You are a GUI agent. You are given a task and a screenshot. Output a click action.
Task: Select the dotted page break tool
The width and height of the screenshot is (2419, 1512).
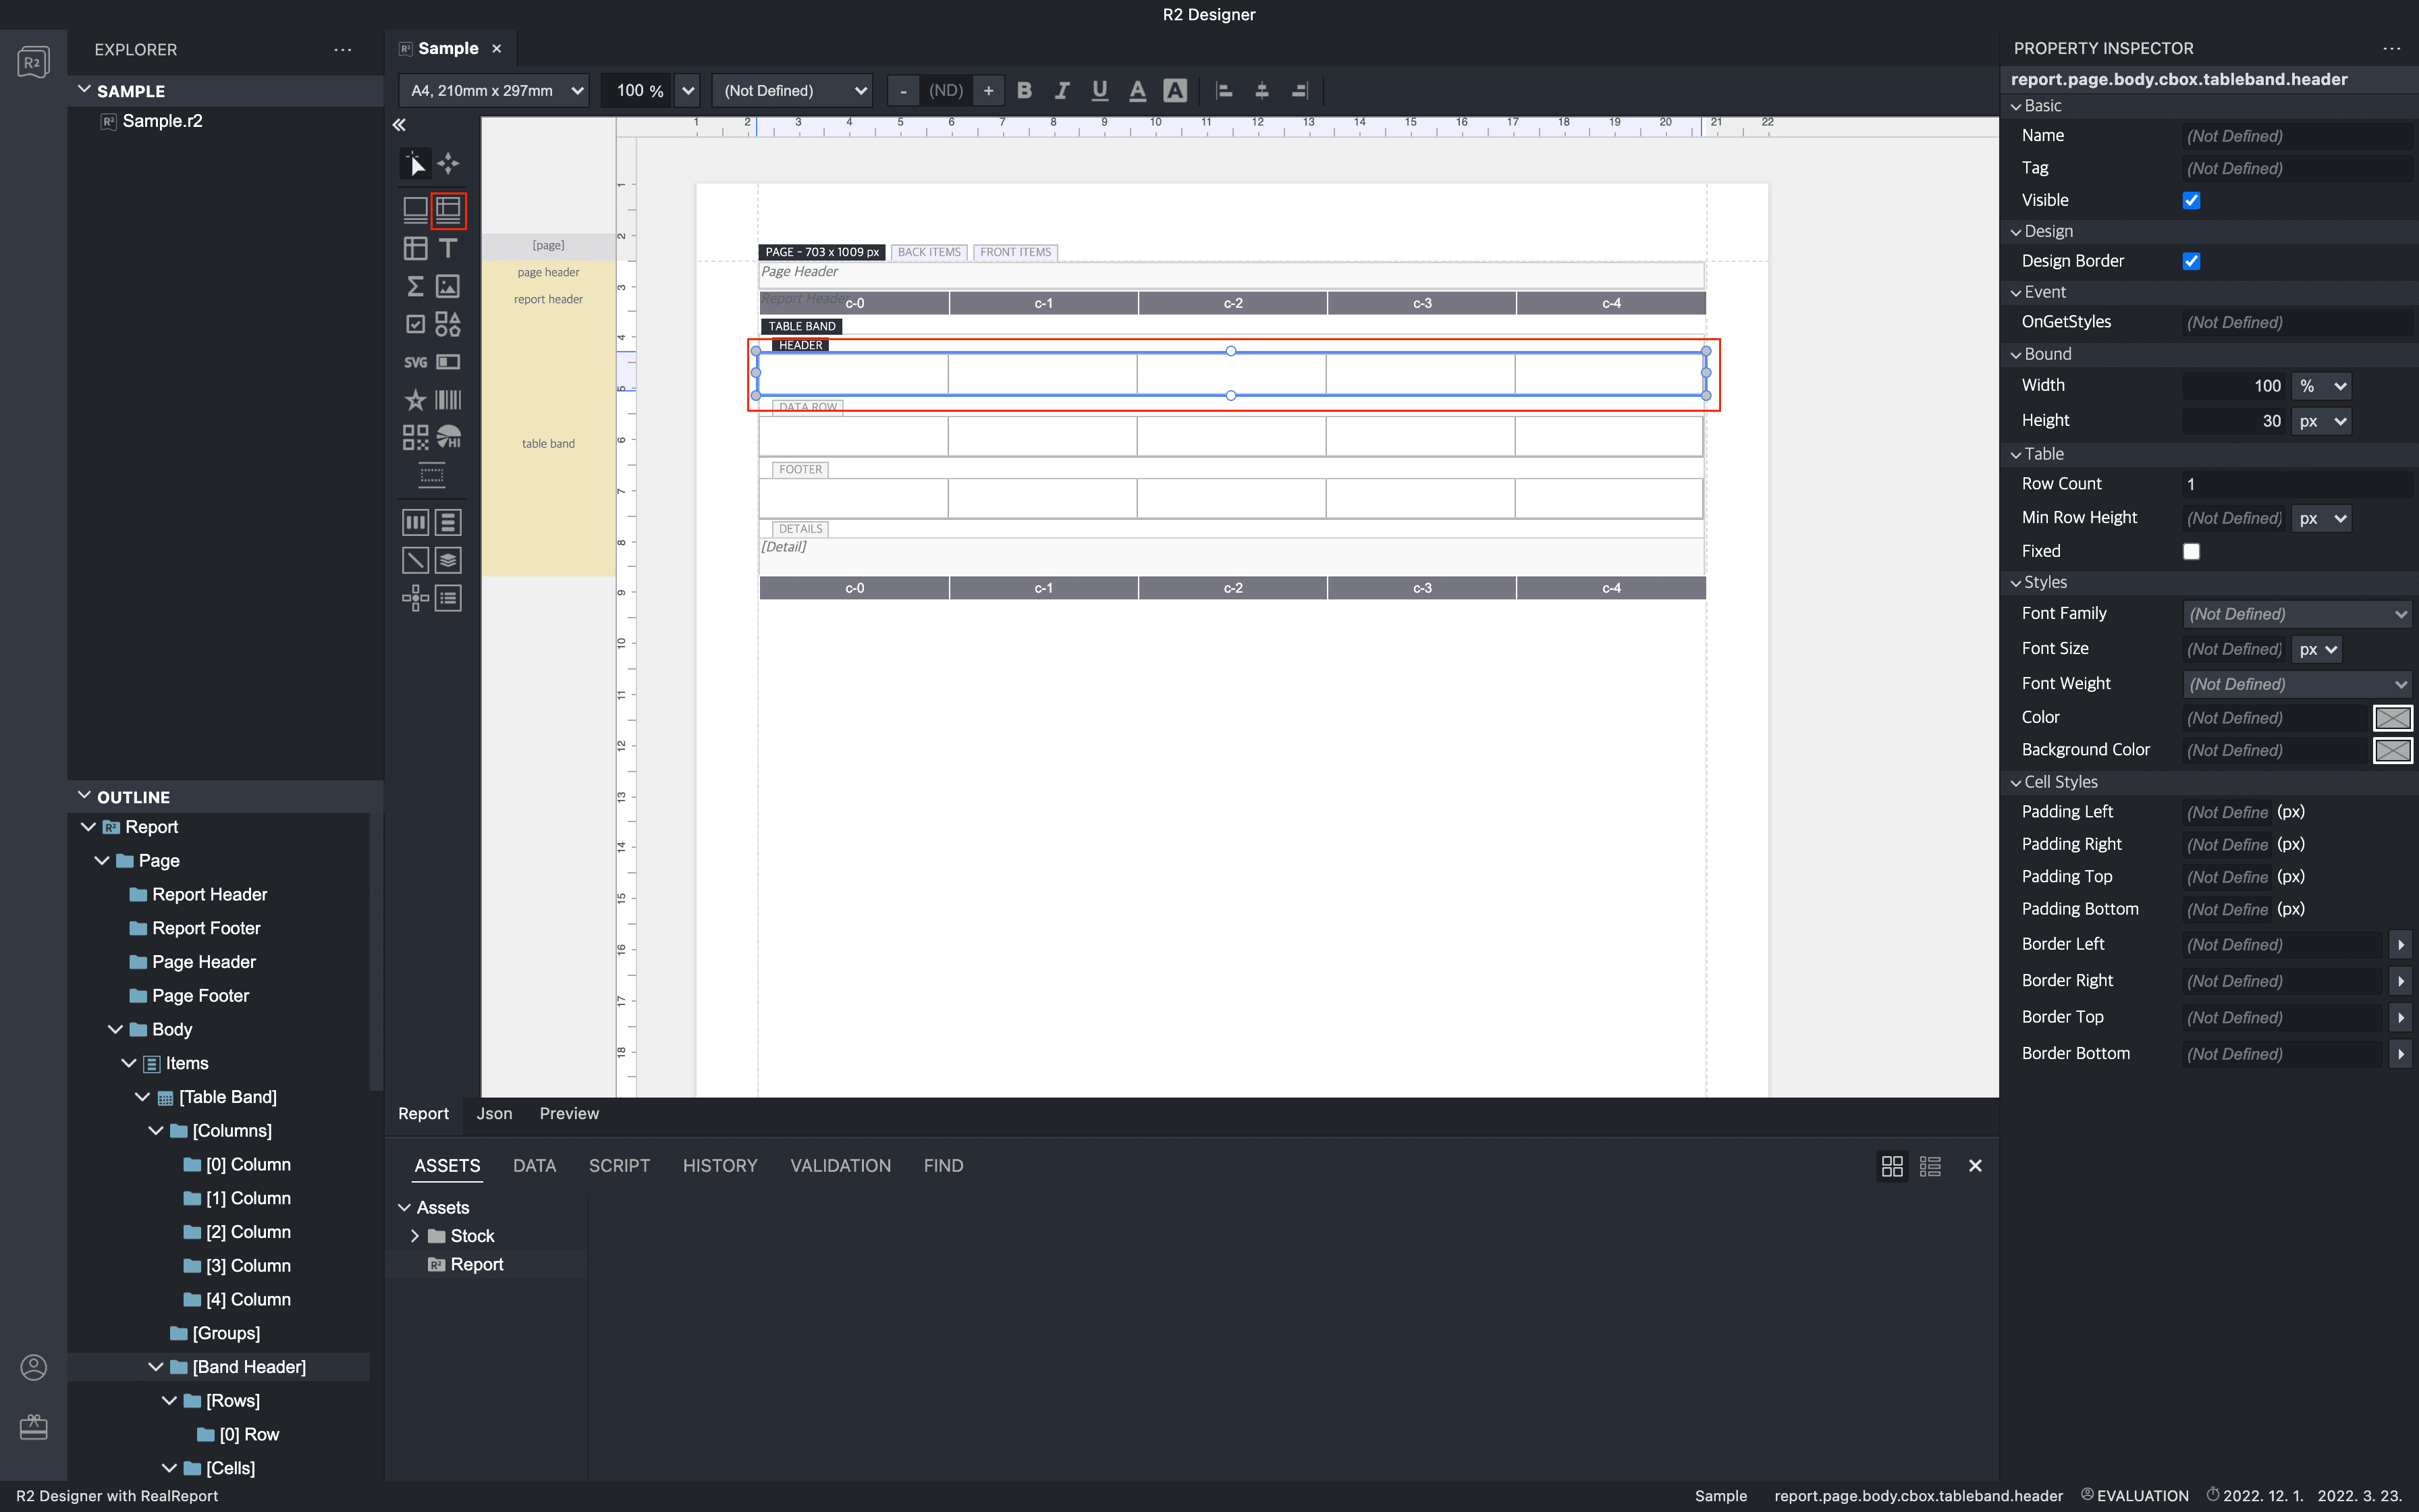click(x=432, y=475)
